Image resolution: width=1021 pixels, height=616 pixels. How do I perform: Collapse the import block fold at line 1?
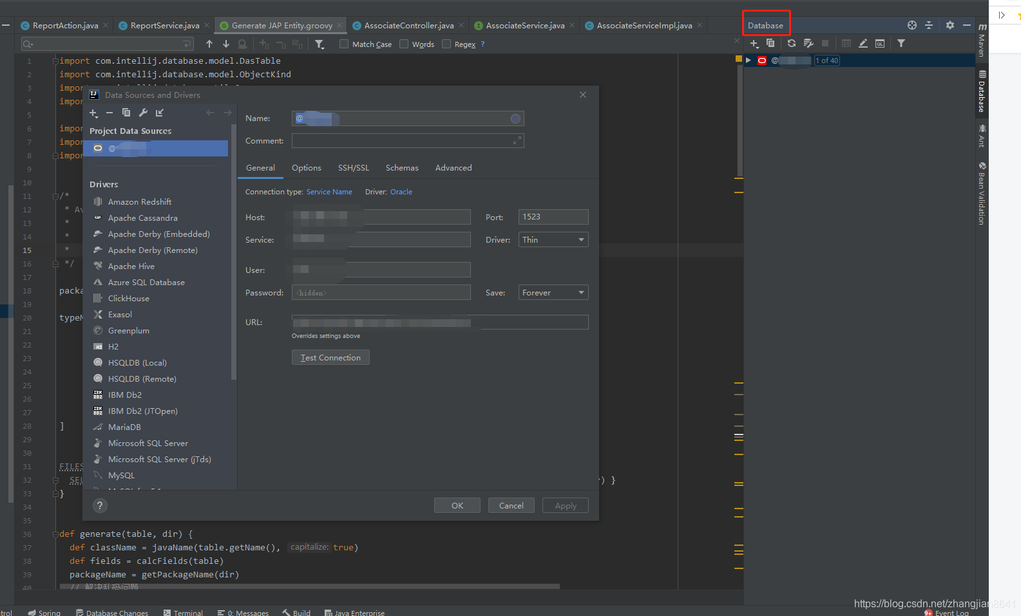(x=55, y=61)
